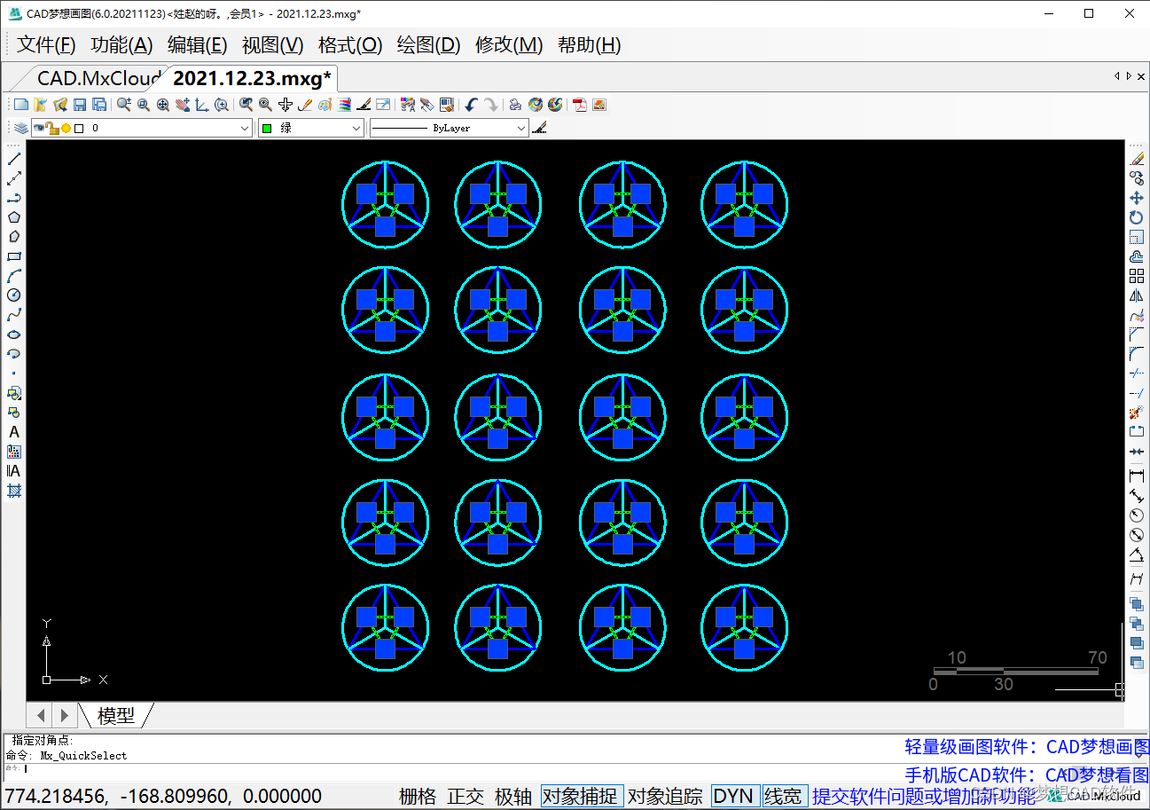Toggle 极轴 polar tracking
Image resolution: width=1150 pixels, height=810 pixels.
click(512, 796)
